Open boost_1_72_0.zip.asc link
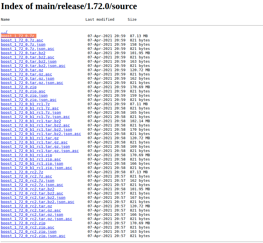Image resolution: width=263 pixels, height=243 pixels. point(23,91)
